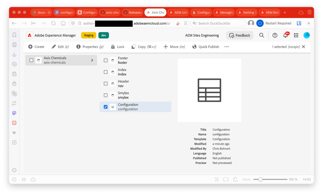Click Edit in the action bar
Viewport: 323px width, 195px height.
coord(60,47)
